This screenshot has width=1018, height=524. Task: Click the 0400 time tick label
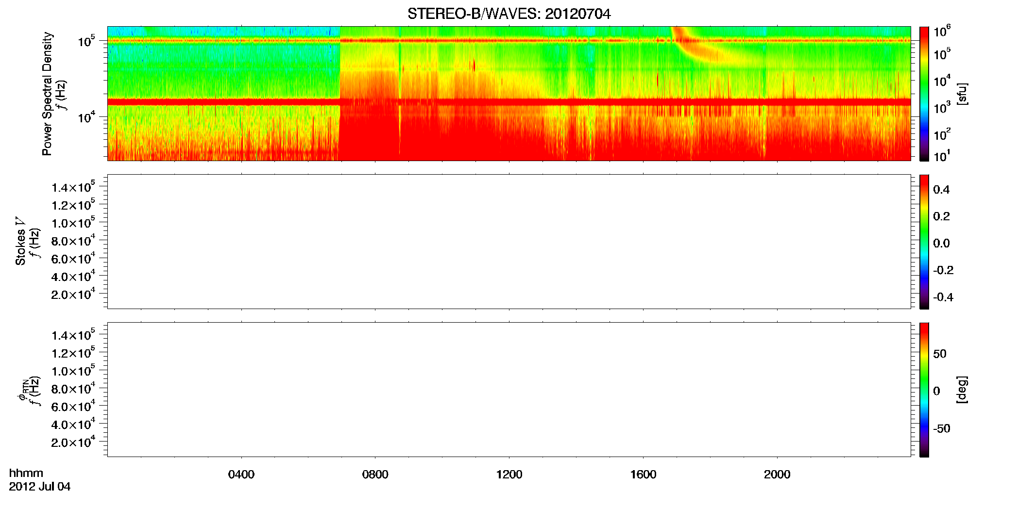pyautogui.click(x=241, y=475)
